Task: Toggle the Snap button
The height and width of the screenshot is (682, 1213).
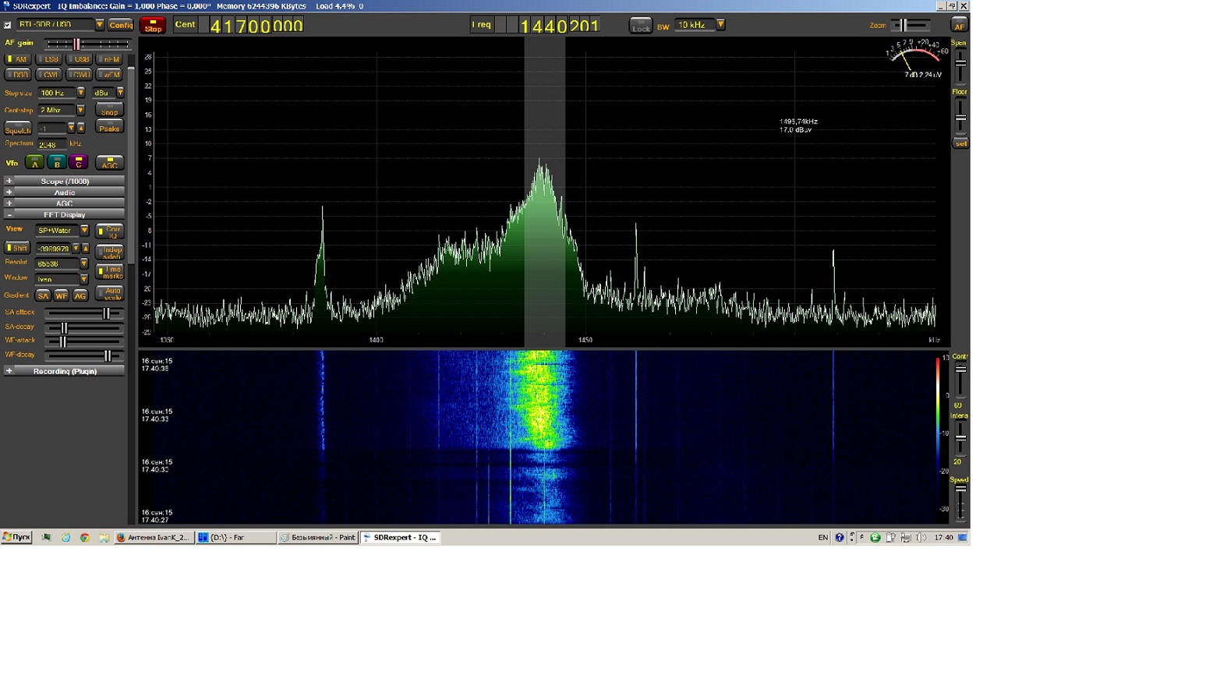Action: tap(109, 110)
